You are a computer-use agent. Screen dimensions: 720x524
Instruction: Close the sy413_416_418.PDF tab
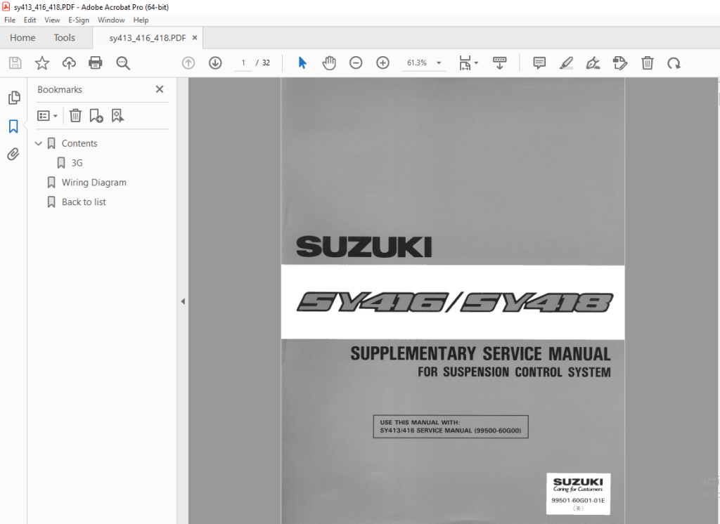point(195,38)
